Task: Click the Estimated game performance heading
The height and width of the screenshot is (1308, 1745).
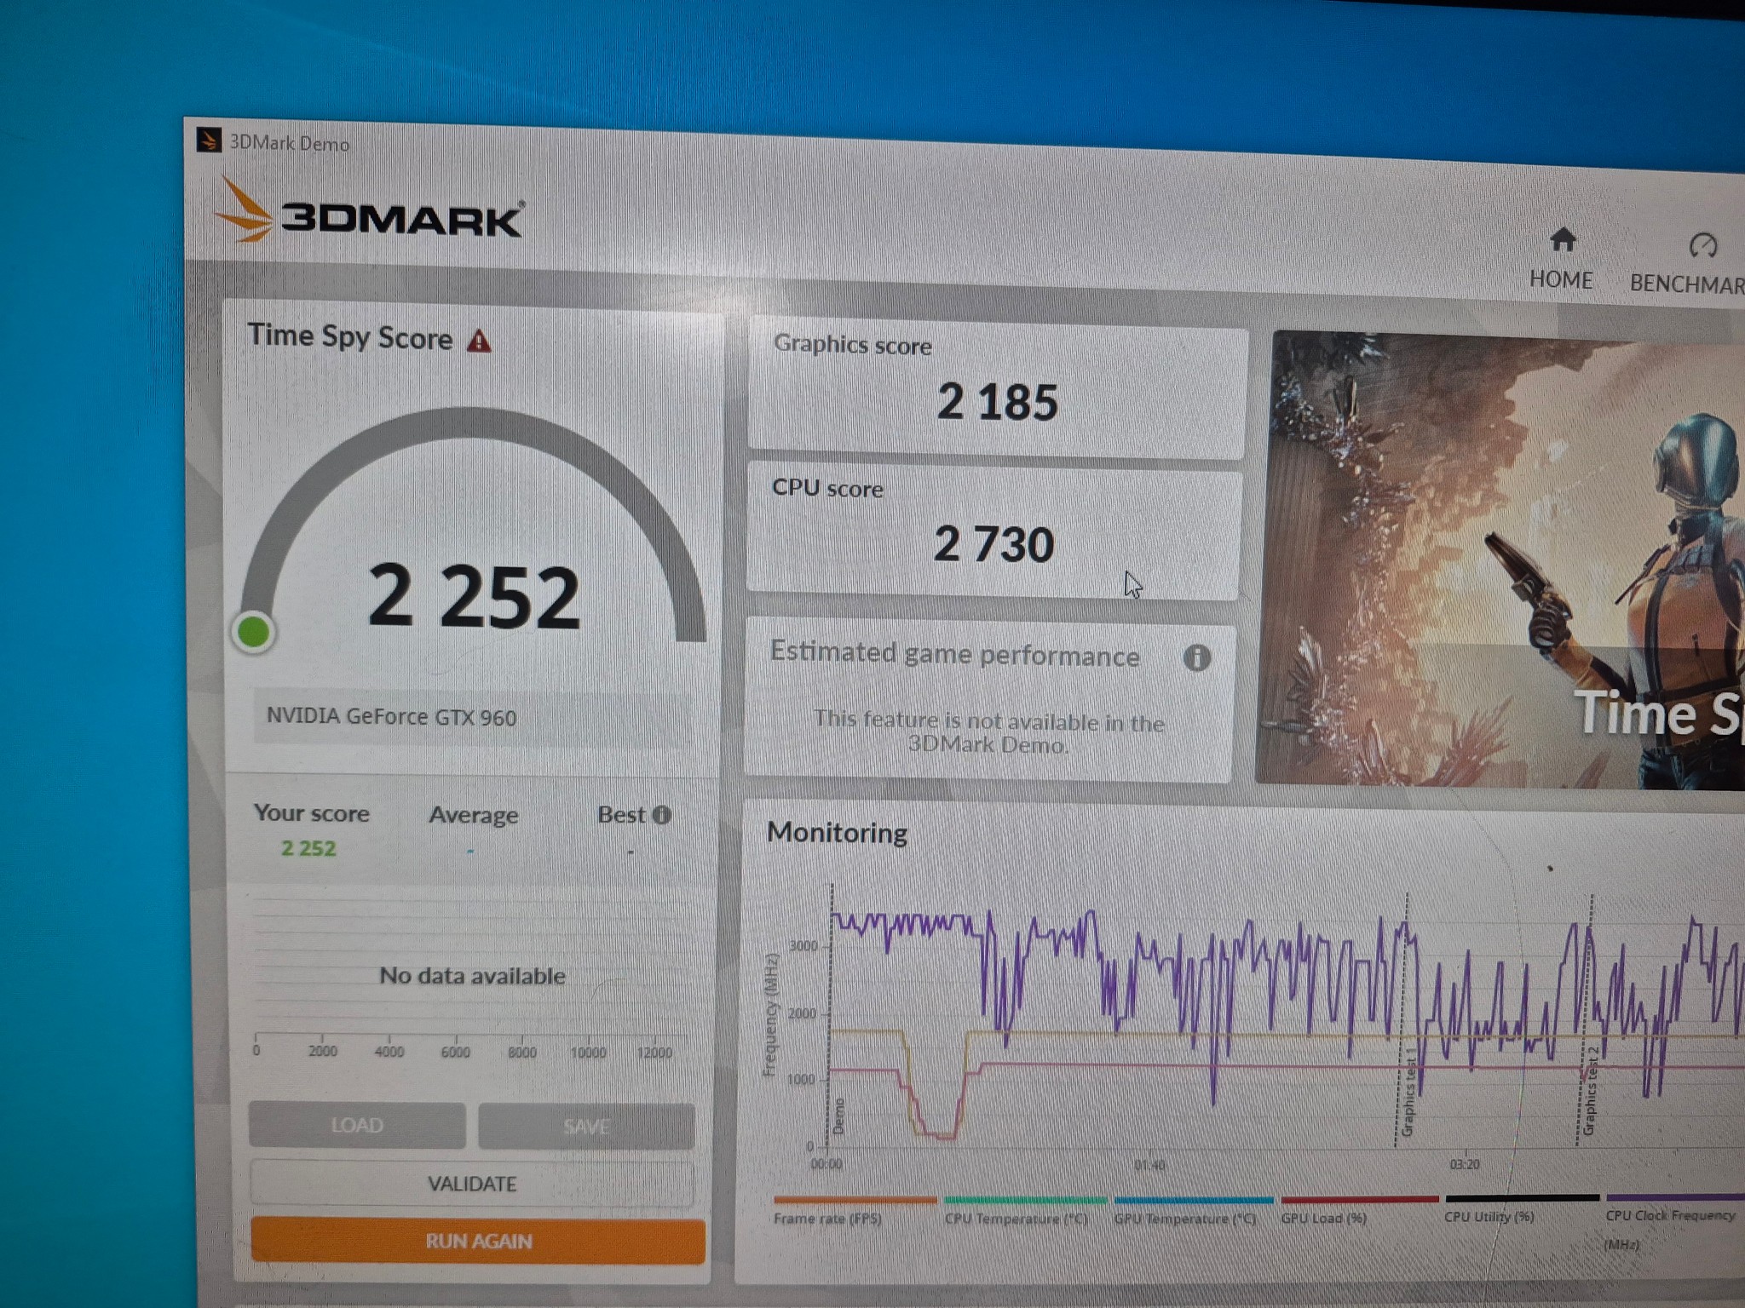Action: pos(954,654)
